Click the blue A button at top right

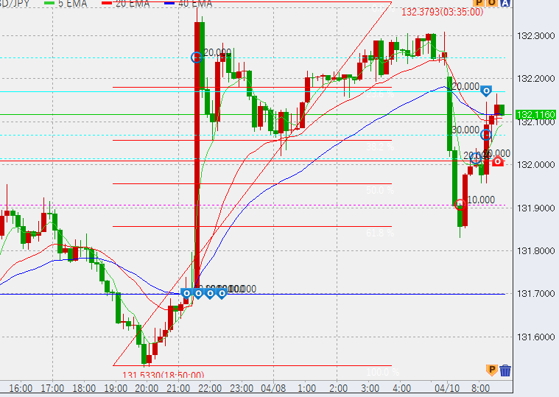[504, 4]
